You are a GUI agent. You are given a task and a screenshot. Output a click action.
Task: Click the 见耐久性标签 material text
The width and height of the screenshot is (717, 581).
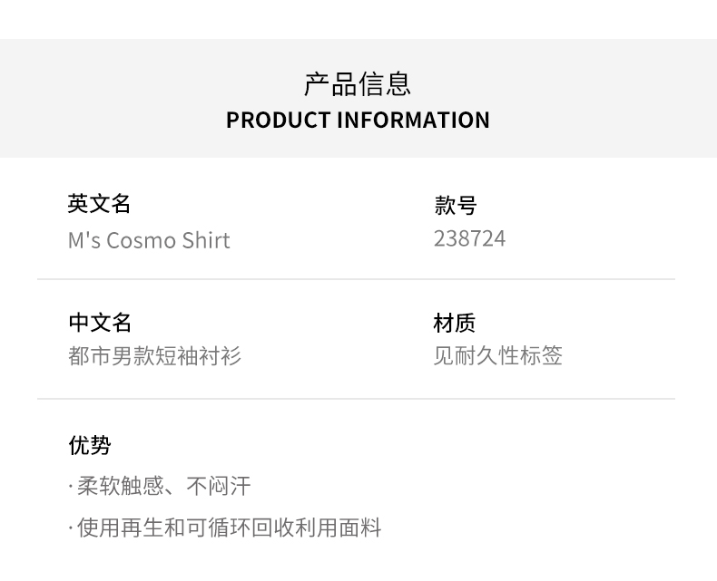497,355
